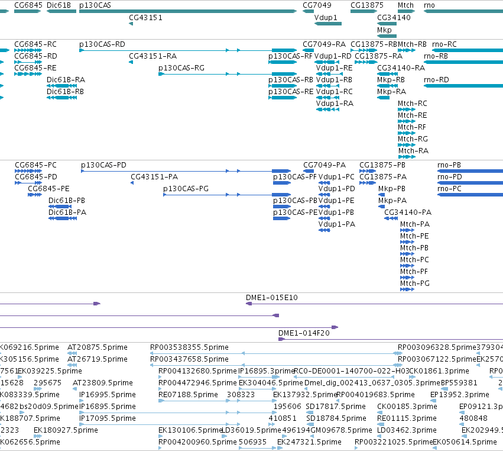Viewport: 503px width, 451px height.
Task: Click the CG34140 gene label
Action: (394, 18)
